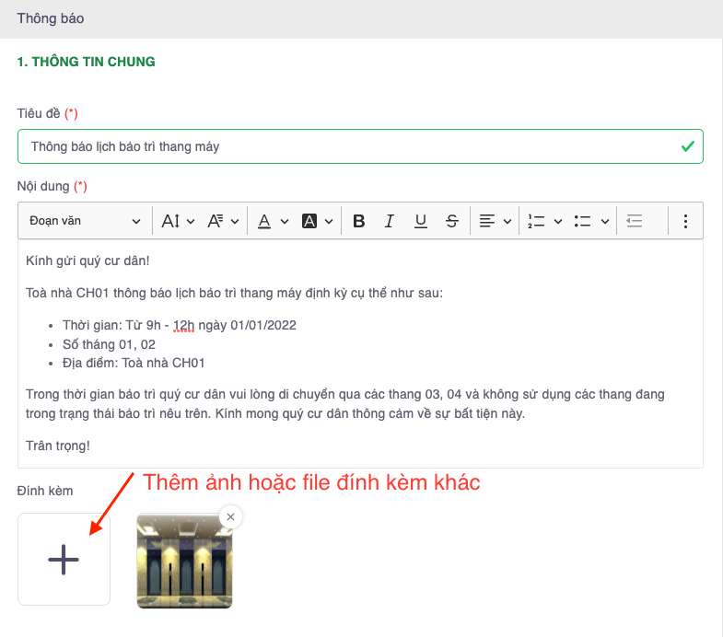This screenshot has height=637, width=723.
Task: Open the background highlight color picker
Action: (x=318, y=221)
